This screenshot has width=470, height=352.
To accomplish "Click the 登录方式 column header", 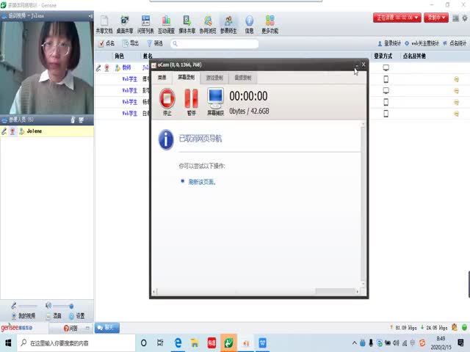I will [383, 56].
